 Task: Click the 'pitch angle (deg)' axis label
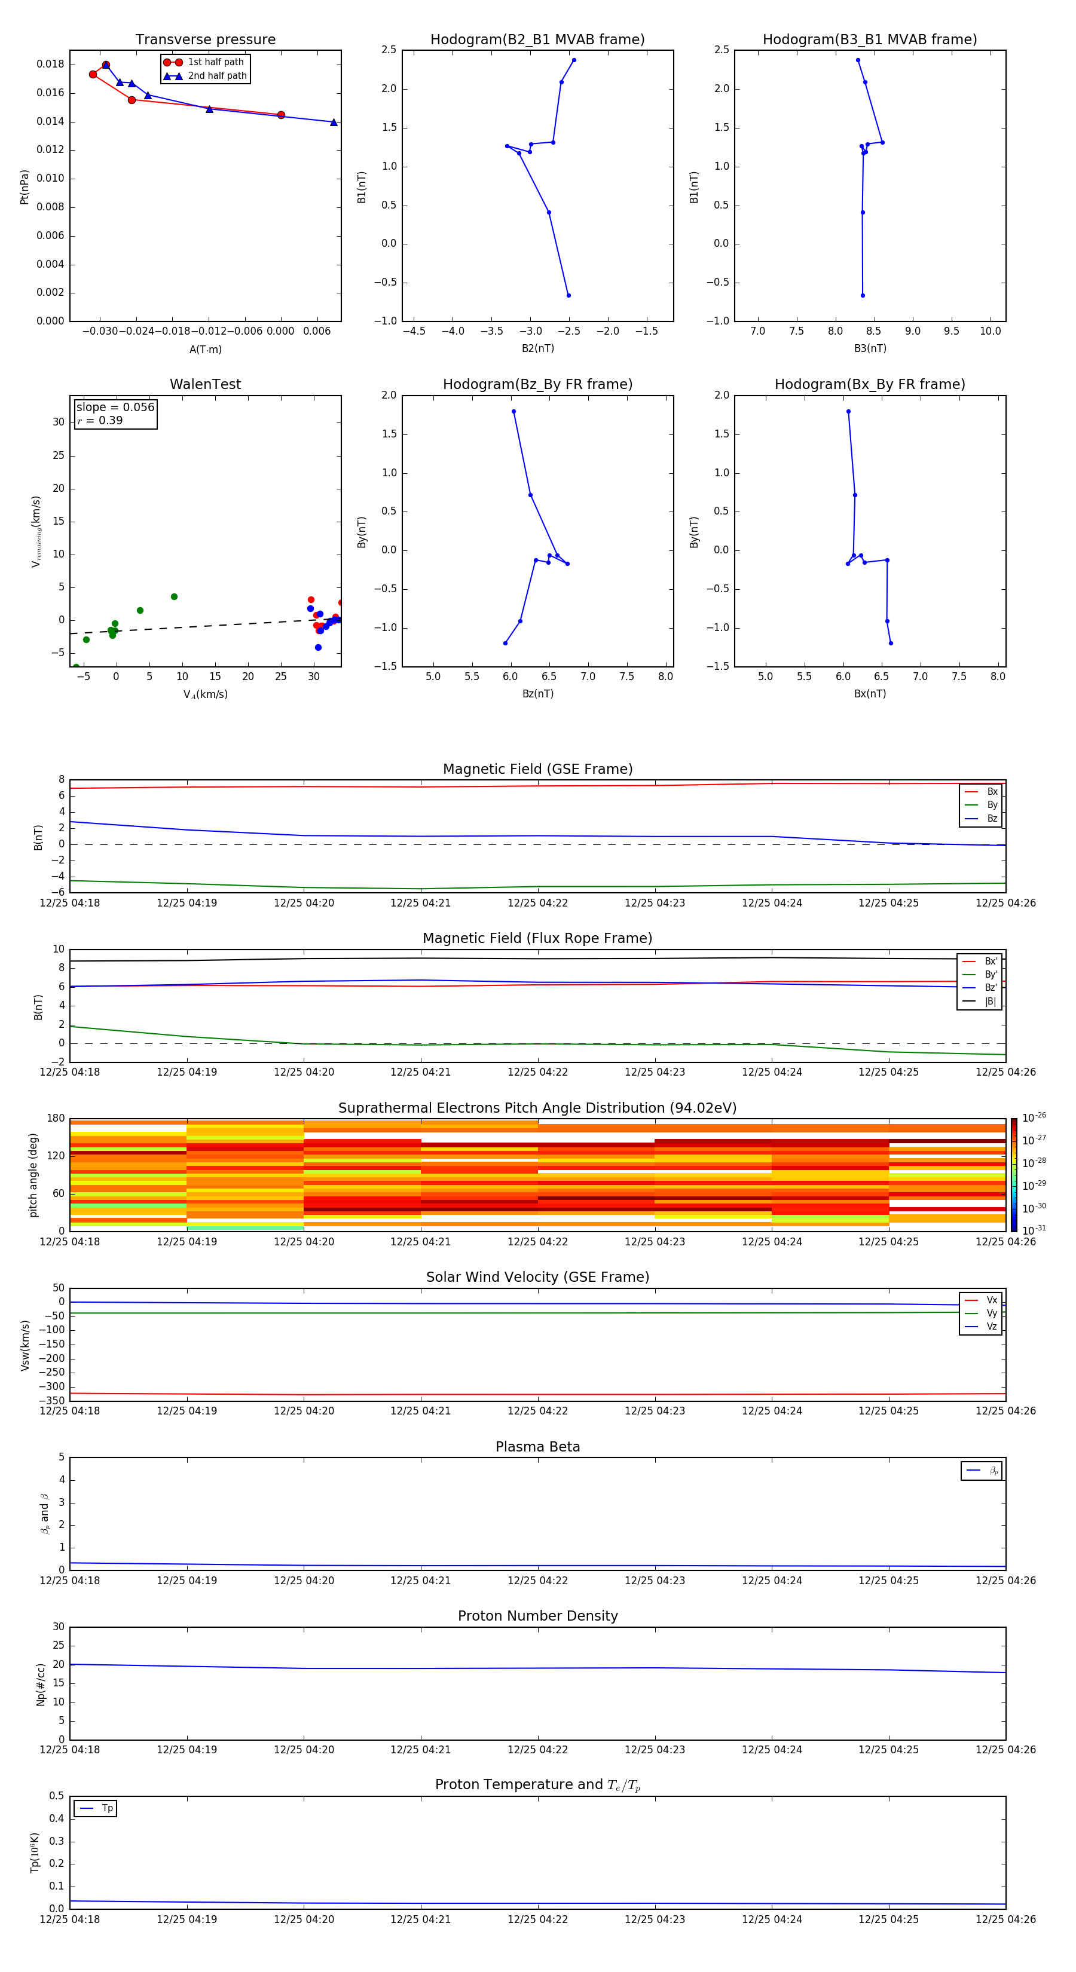tap(33, 1175)
